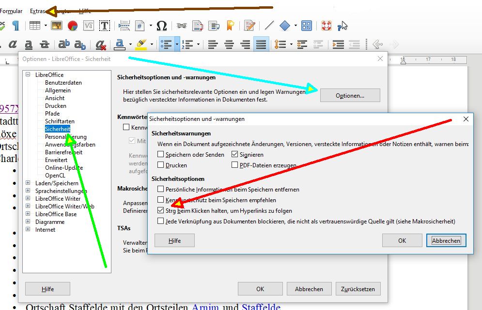
Task: Uncheck 'Strg beim Klicken halten' hyperlink option
Action: click(x=160, y=210)
